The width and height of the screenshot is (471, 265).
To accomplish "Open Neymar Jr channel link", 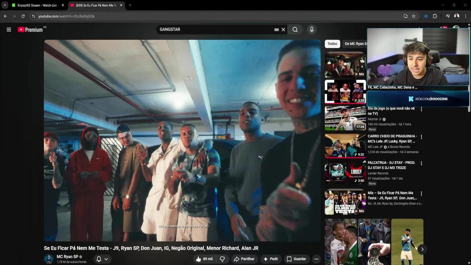I will 375,119.
